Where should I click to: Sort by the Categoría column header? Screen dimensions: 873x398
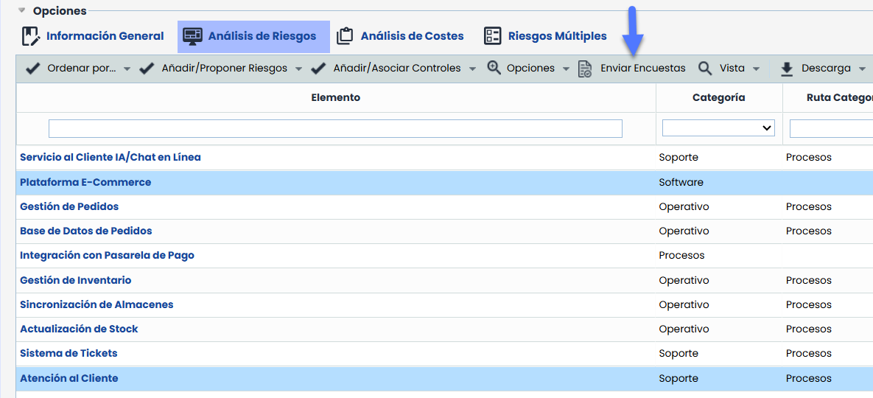point(718,97)
